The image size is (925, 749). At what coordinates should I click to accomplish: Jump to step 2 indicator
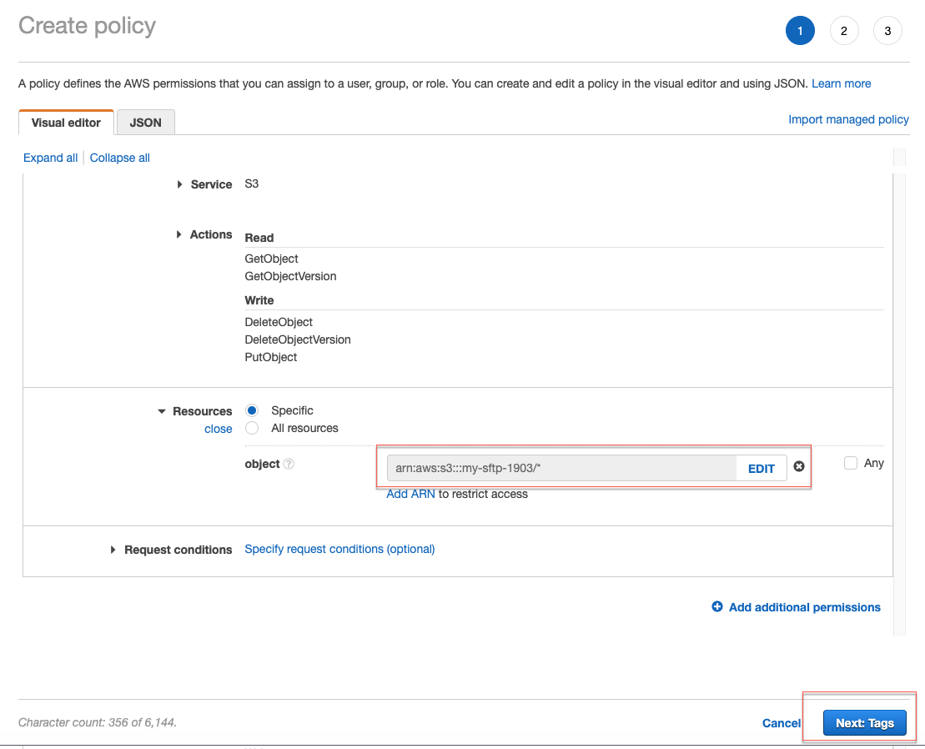843,31
